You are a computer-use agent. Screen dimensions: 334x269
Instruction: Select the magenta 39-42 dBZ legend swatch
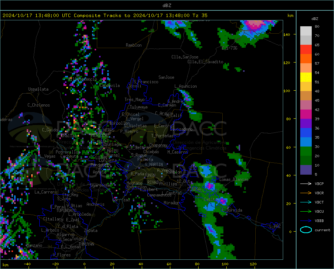[x=306, y=114]
